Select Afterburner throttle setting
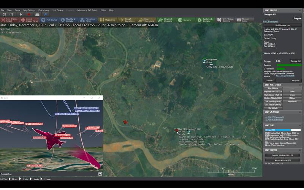 click(292, 101)
